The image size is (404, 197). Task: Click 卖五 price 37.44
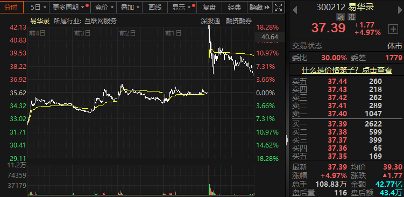click(x=337, y=82)
